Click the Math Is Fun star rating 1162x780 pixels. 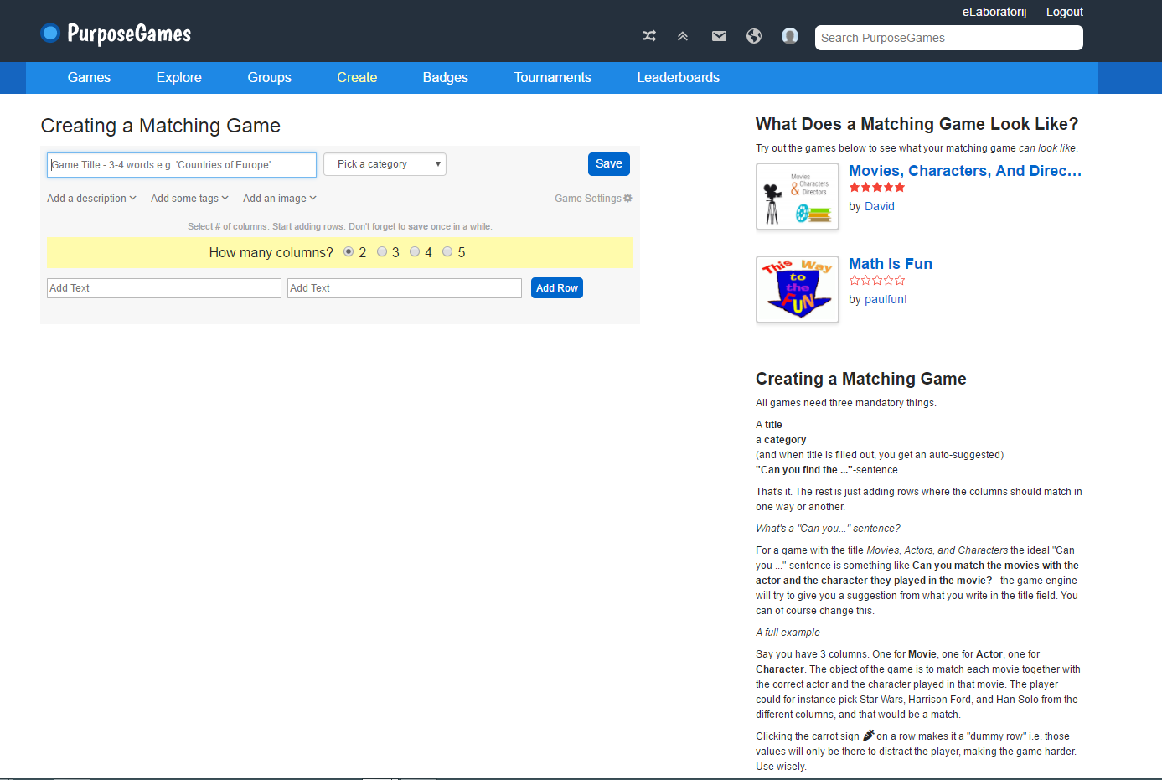click(x=876, y=281)
